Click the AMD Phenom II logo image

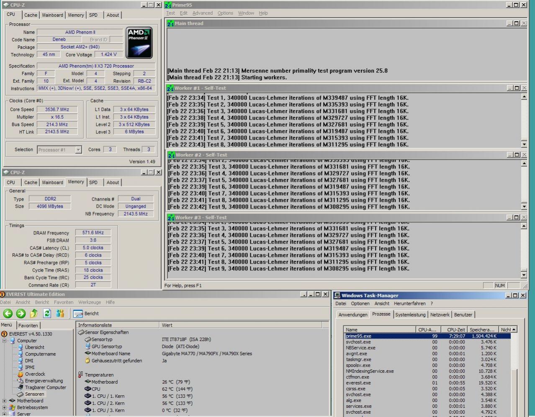click(x=139, y=43)
